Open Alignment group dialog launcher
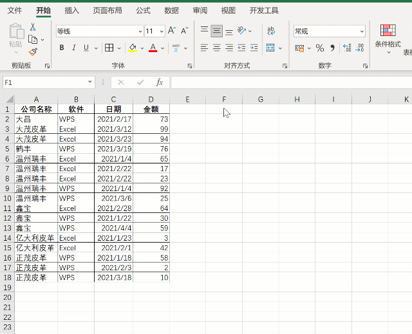The image size is (412, 334). coord(285,66)
